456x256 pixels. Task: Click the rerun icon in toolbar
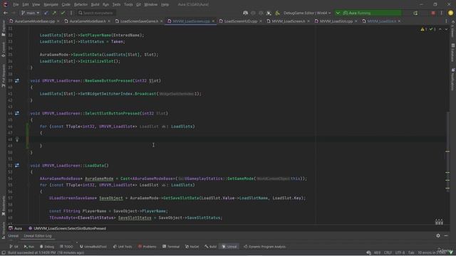point(415,13)
